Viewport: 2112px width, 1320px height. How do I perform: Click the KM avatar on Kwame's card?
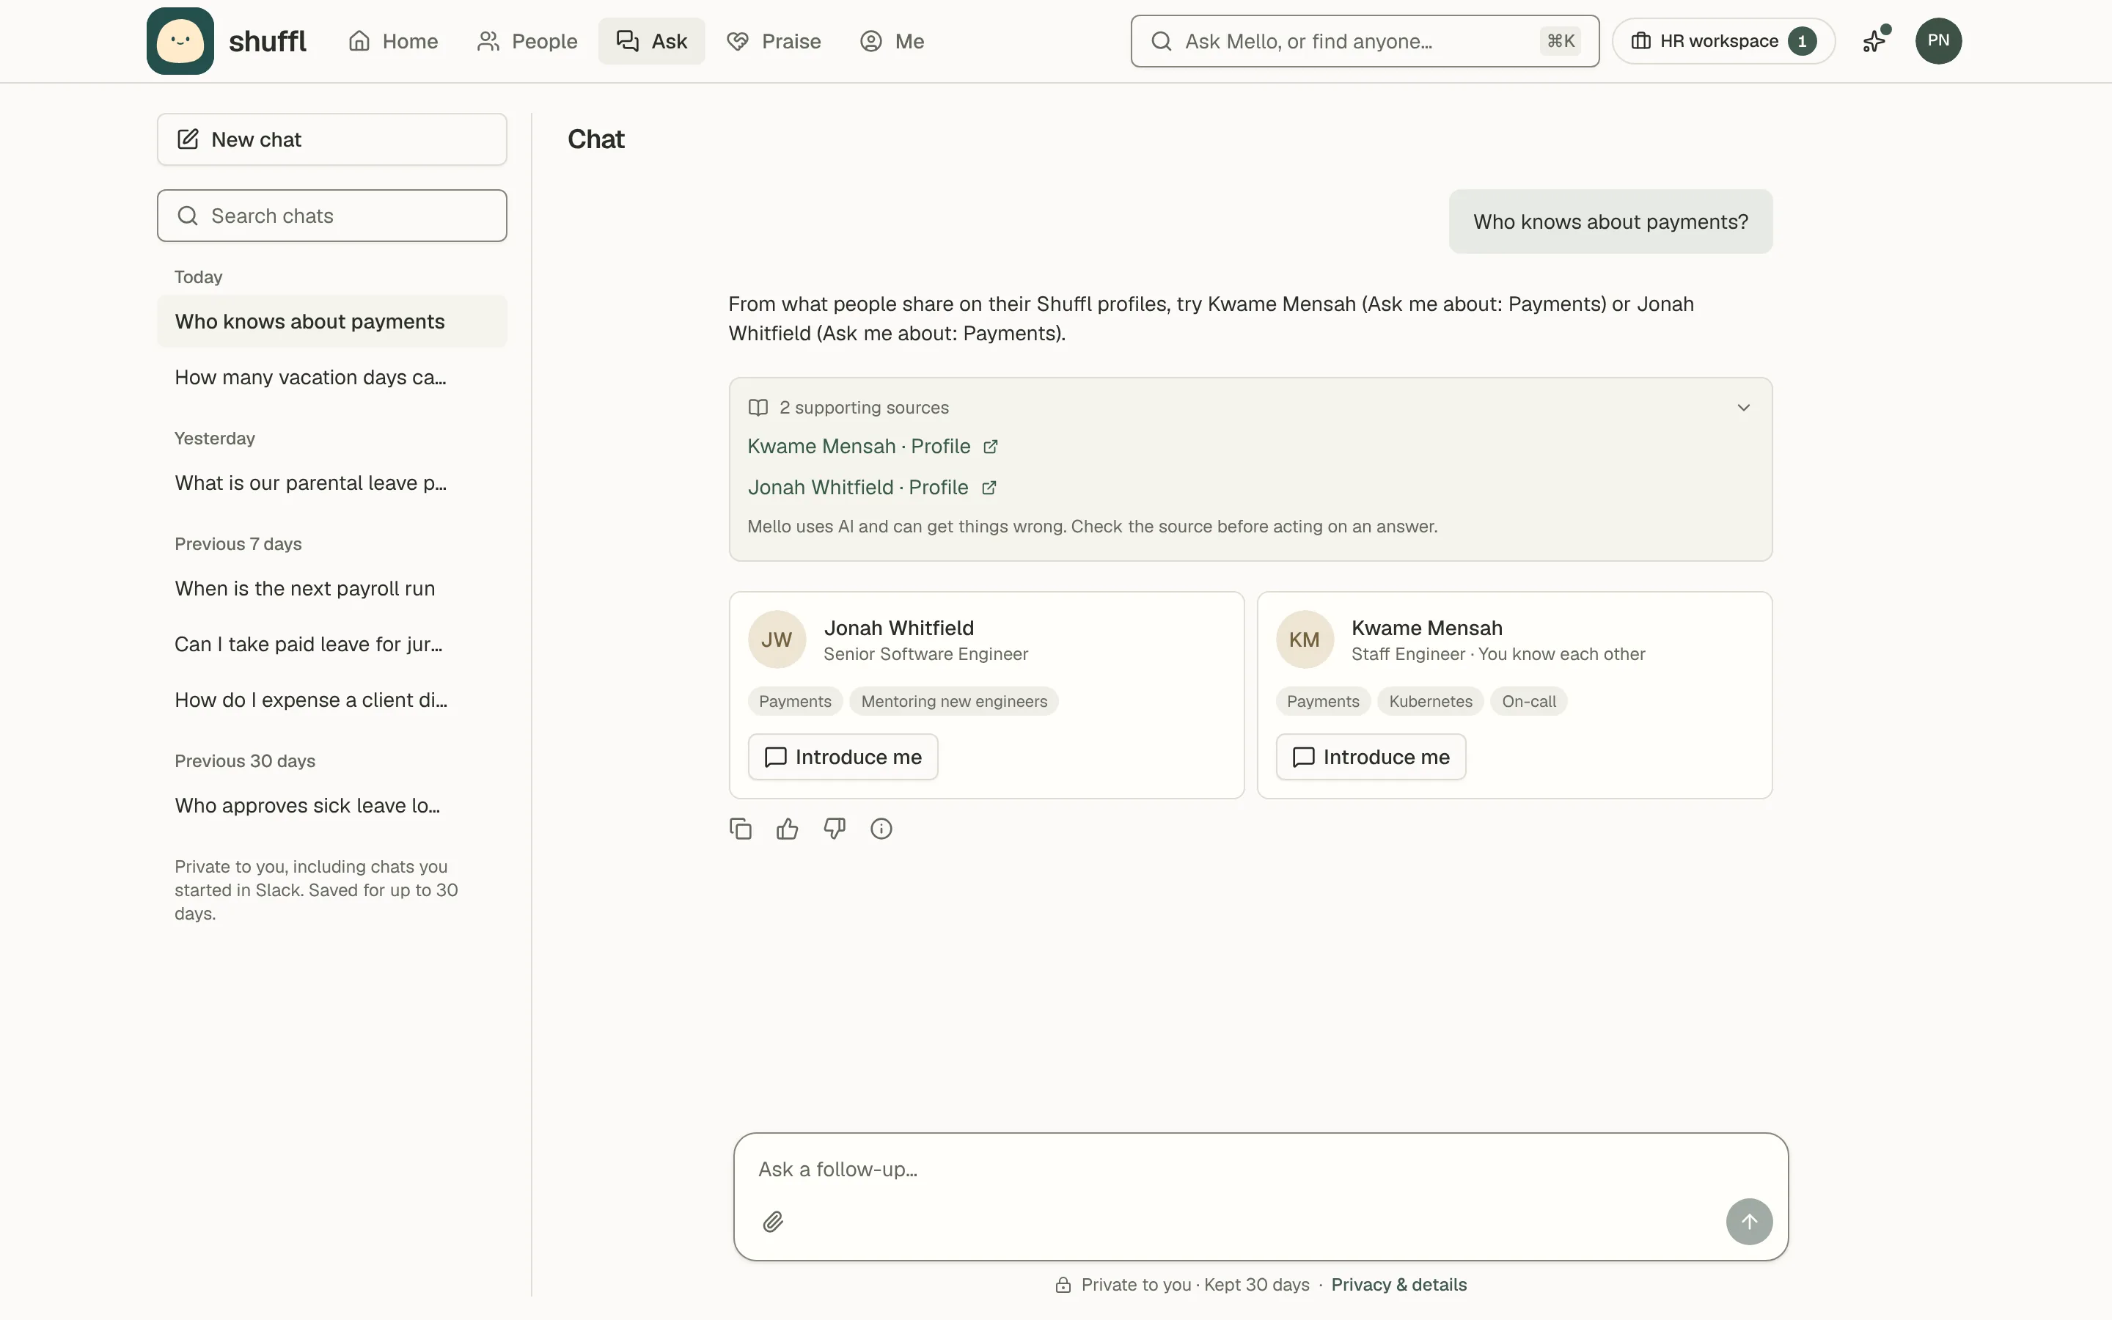point(1304,639)
